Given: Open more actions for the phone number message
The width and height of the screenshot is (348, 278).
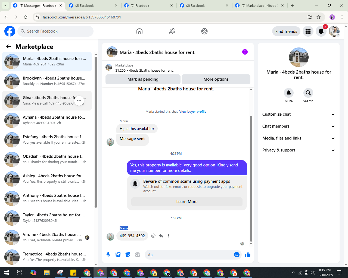Looking at the screenshot, I should click(169, 236).
